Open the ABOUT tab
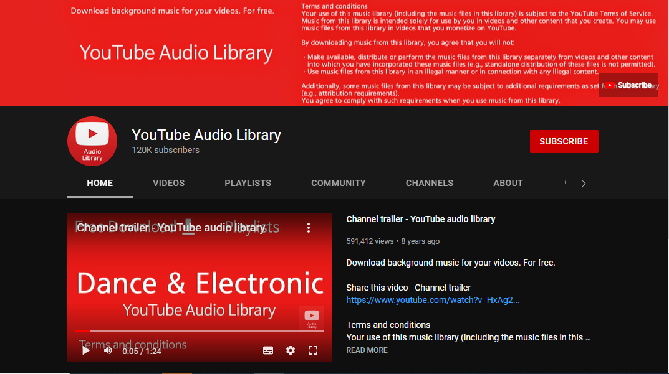Image resolution: width=669 pixels, height=374 pixels. pos(508,183)
